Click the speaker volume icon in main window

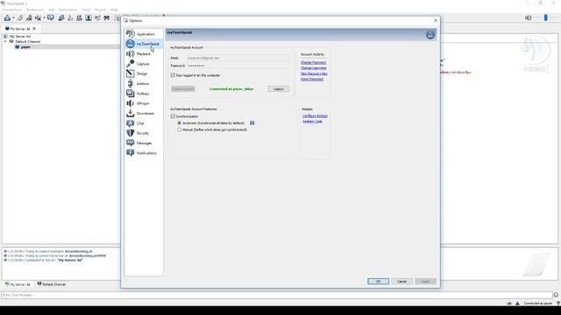(x=528, y=17)
